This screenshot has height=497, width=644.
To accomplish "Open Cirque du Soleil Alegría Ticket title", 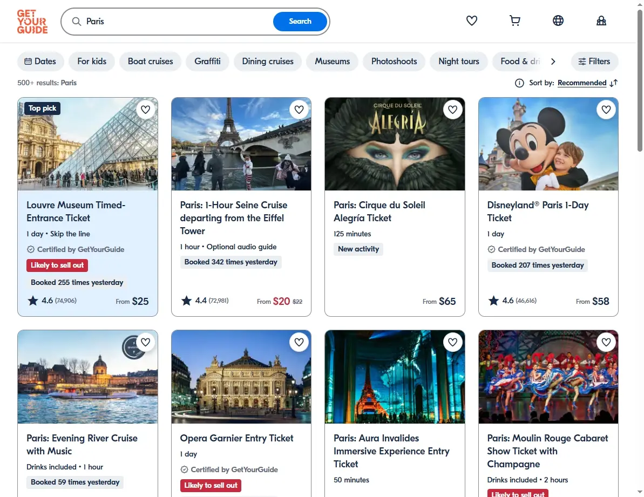I will (379, 212).
